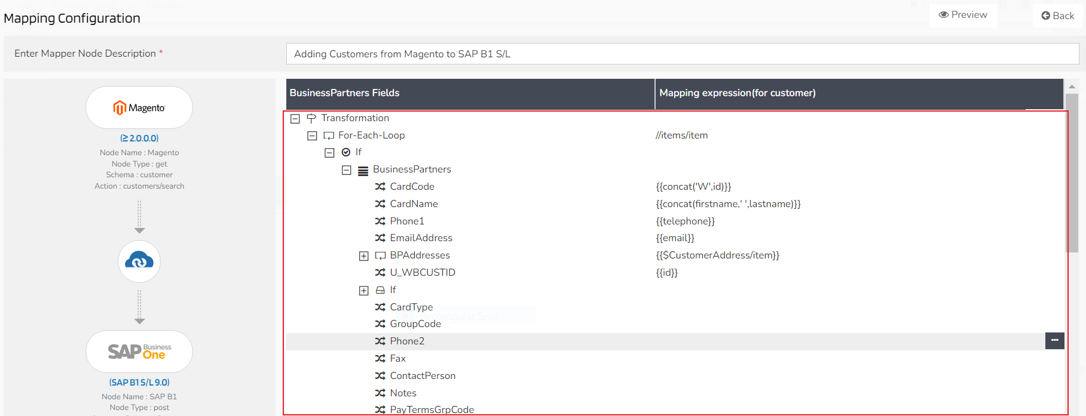Image resolution: width=1086 pixels, height=416 pixels.
Task: Click the loop icon beside For-Each-Loop
Action: 329,135
